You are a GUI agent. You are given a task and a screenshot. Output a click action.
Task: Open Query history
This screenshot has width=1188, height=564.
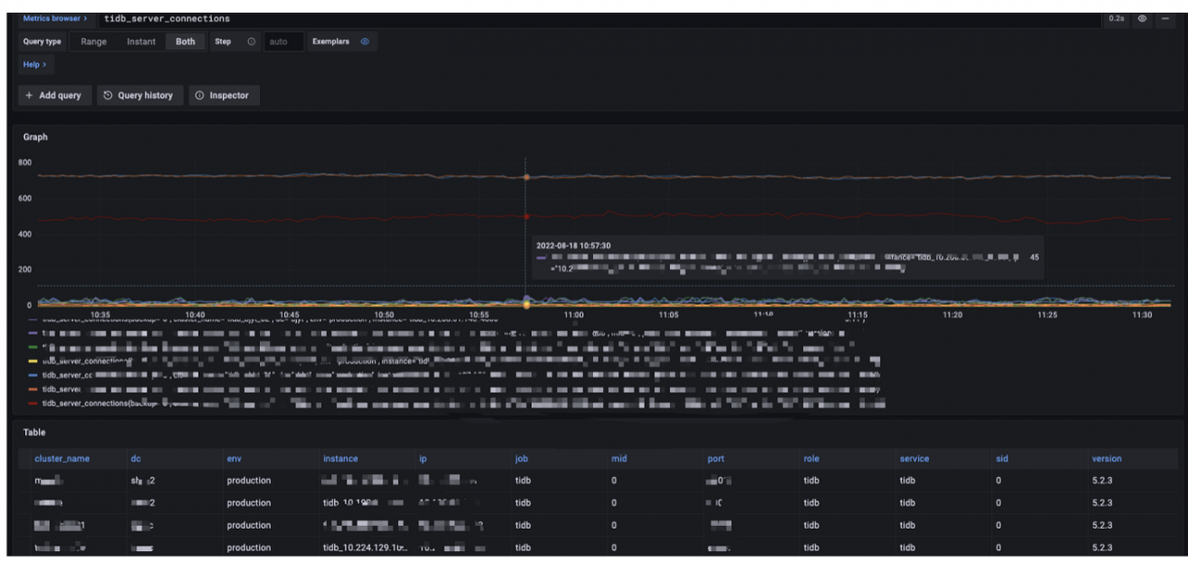138,96
